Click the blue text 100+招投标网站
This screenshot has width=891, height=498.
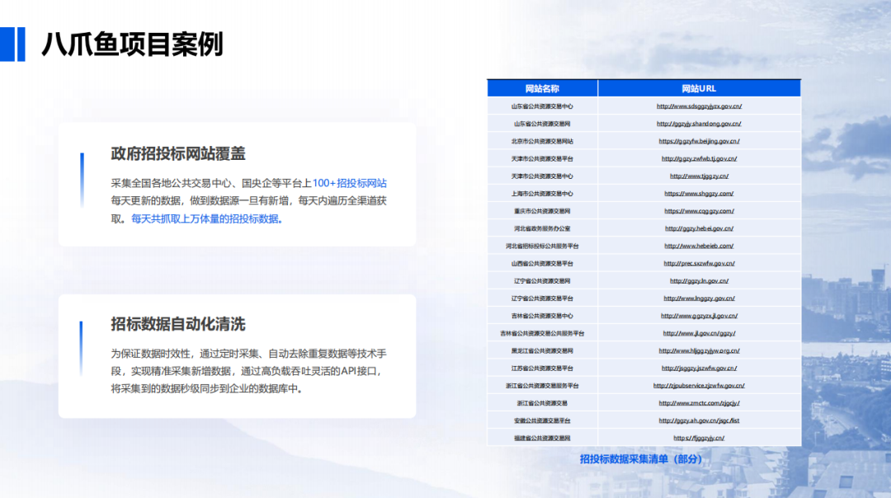(350, 183)
